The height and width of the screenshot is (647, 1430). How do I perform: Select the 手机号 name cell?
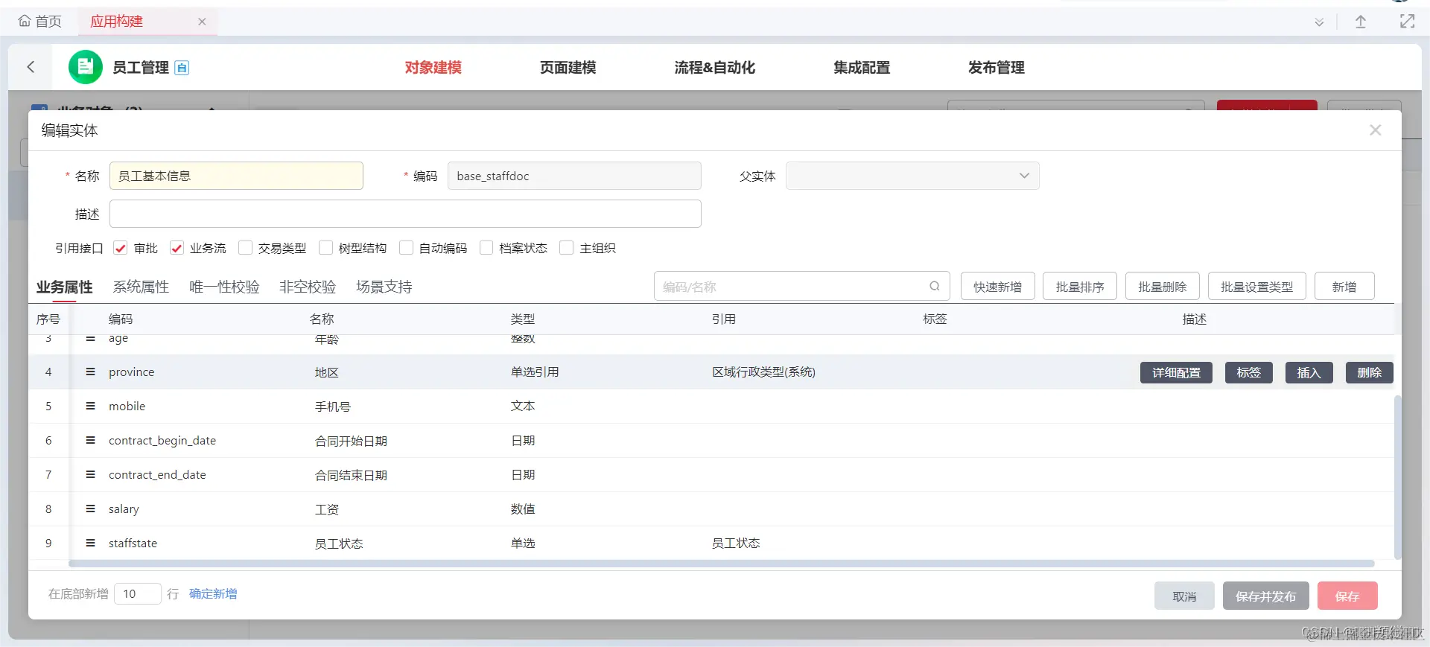332,407
